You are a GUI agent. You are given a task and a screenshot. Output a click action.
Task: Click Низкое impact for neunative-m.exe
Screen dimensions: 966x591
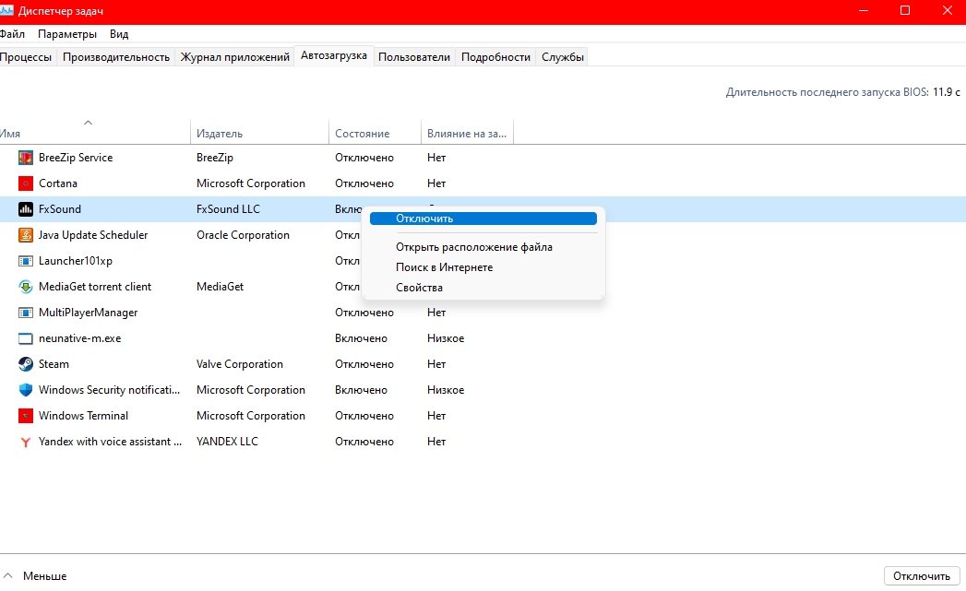(446, 338)
